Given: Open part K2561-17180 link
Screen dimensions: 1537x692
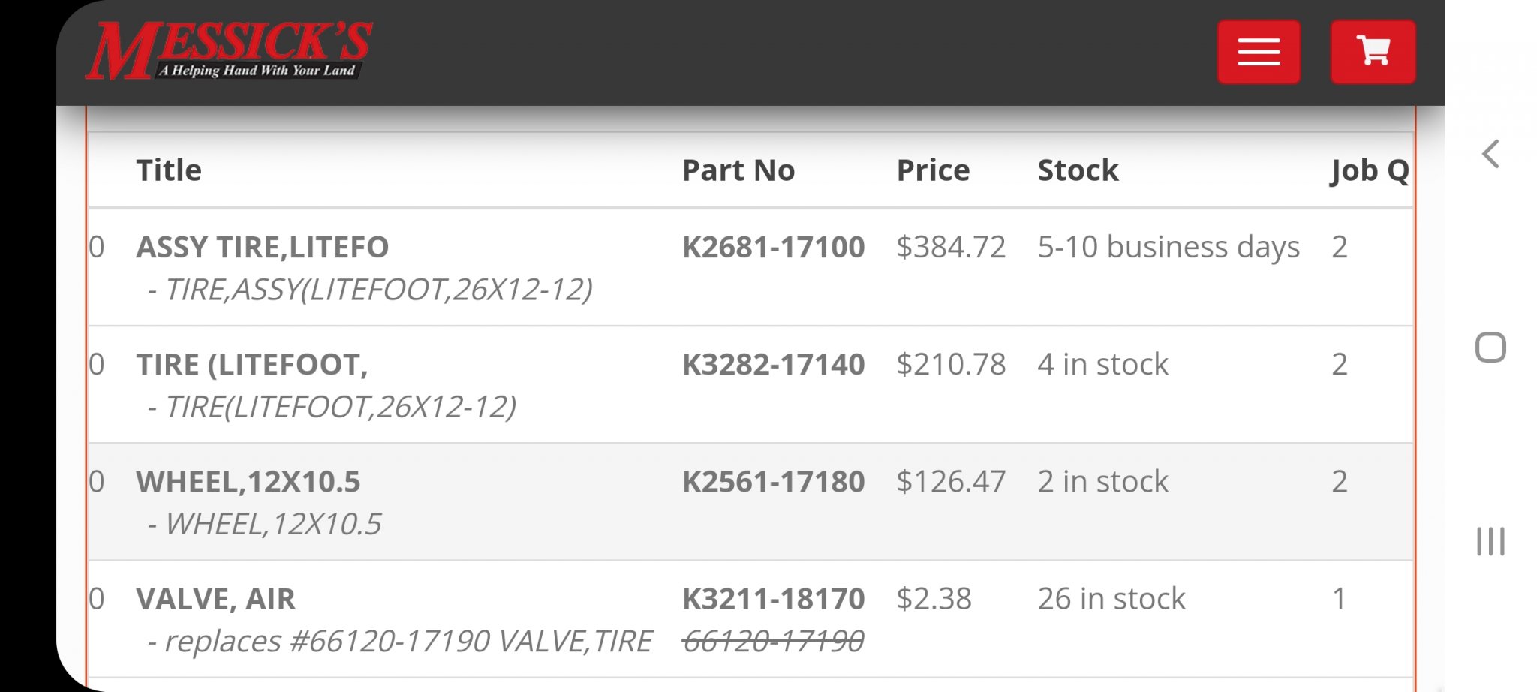Looking at the screenshot, I should click(773, 481).
